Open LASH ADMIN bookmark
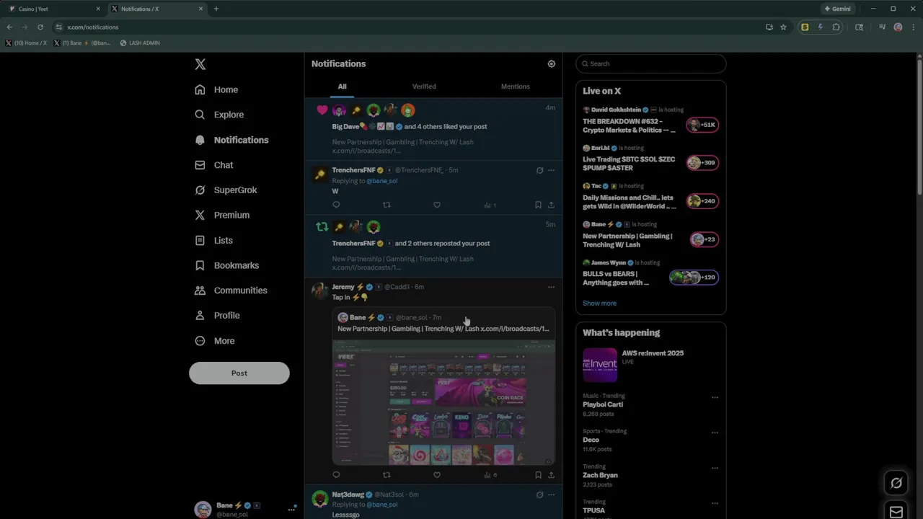This screenshot has width=923, height=519. click(140, 43)
